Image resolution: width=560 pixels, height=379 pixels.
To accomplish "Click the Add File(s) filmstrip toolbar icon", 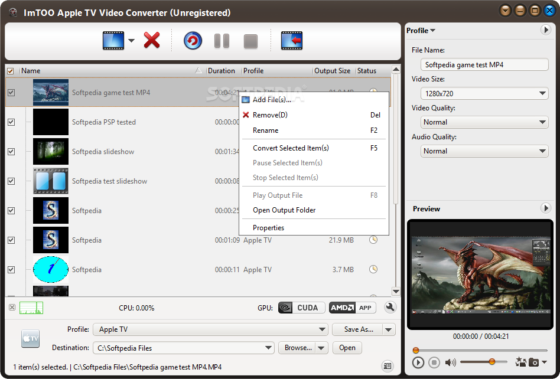I will (x=113, y=41).
